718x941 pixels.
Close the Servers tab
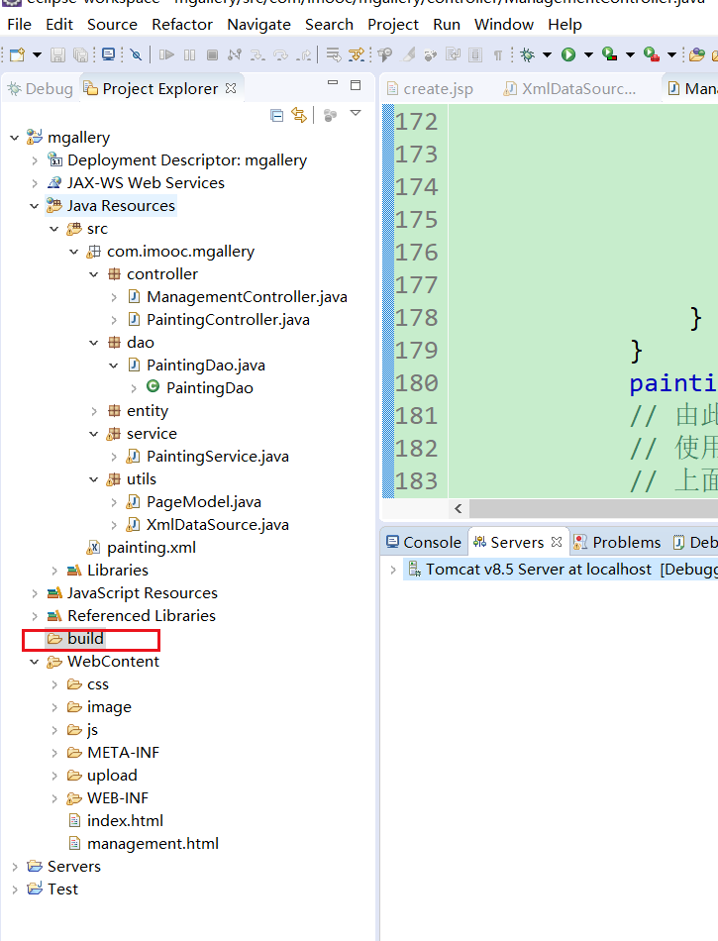coord(557,541)
